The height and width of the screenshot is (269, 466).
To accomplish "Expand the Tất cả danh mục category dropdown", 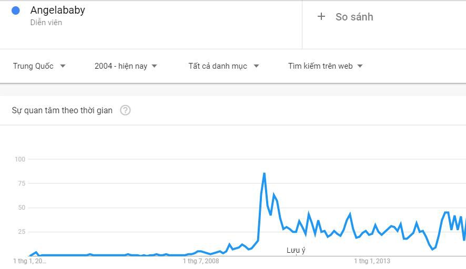I will coord(224,66).
